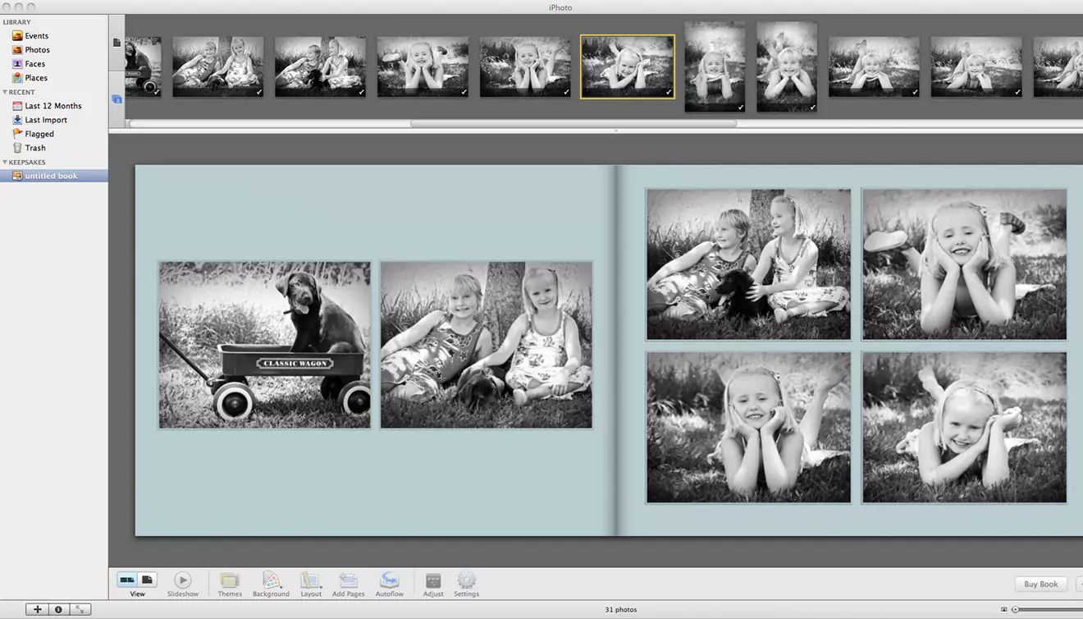Switch View to two-page spread
Image resolution: width=1083 pixels, height=619 pixels.
127,580
